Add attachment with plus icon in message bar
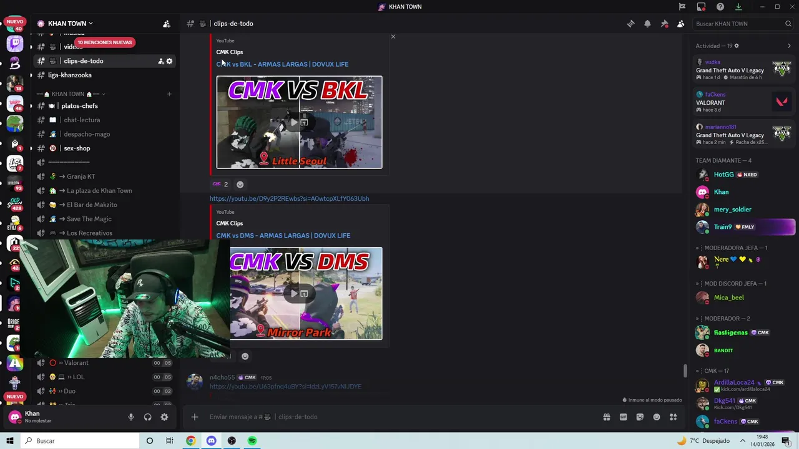The image size is (799, 449). point(195,417)
